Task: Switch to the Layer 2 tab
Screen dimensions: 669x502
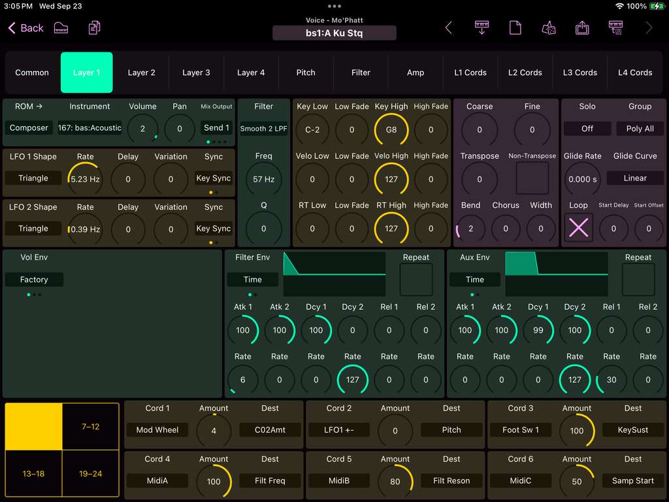Action: tap(141, 73)
